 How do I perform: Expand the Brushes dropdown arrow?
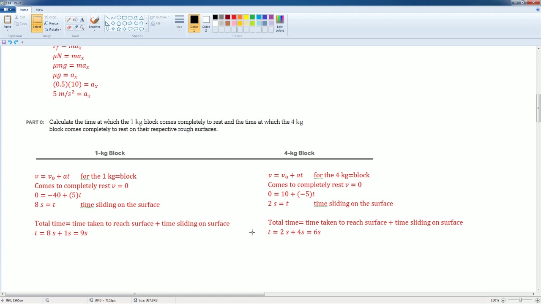[95, 30]
